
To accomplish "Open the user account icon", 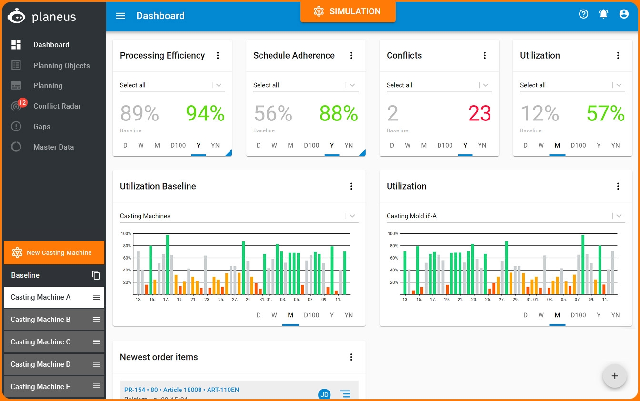I will (624, 14).
